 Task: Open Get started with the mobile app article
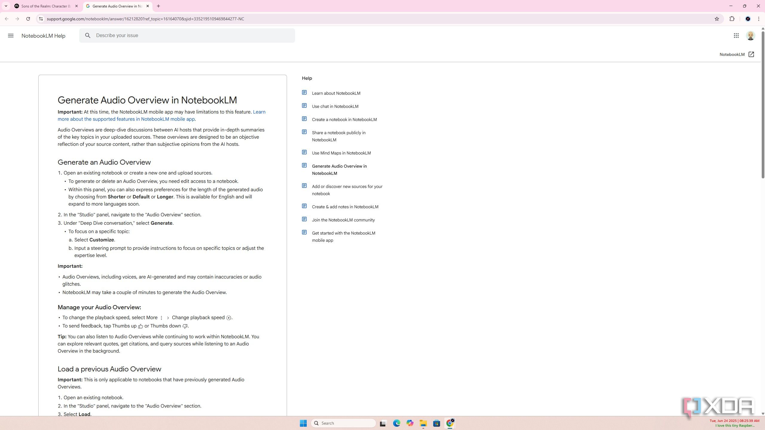[343, 237]
